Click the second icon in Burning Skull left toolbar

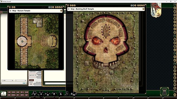(71, 5)
